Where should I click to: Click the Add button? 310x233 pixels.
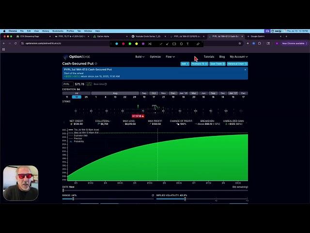point(185,64)
